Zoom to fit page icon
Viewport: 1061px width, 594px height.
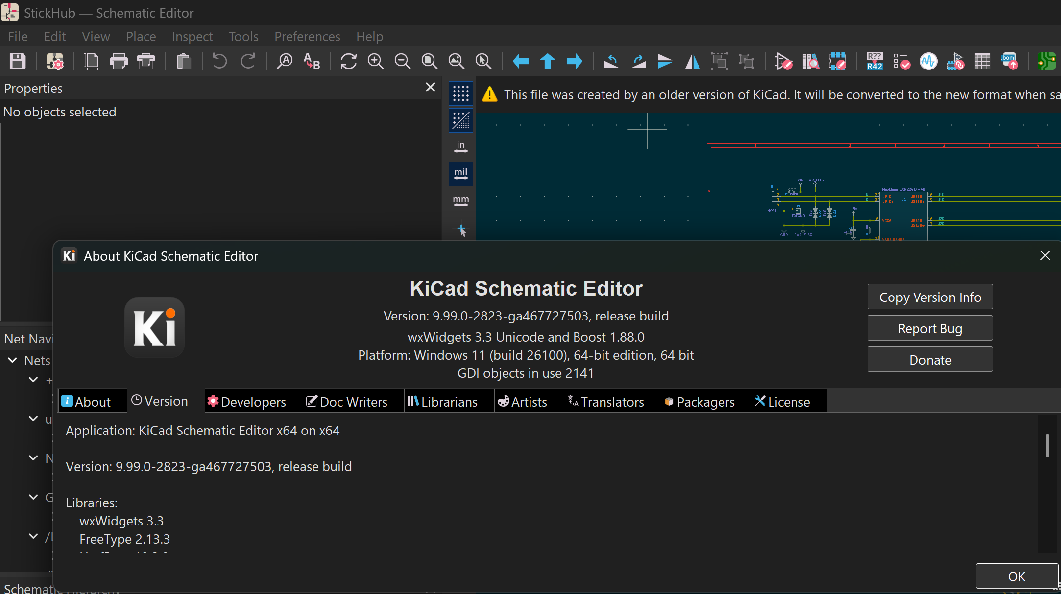click(x=430, y=62)
